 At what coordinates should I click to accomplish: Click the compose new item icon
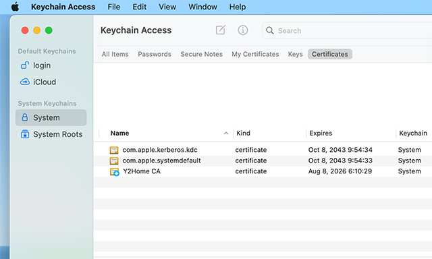pyautogui.click(x=221, y=30)
